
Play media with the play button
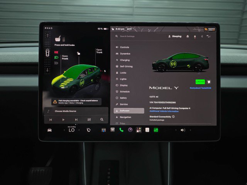[63, 120]
